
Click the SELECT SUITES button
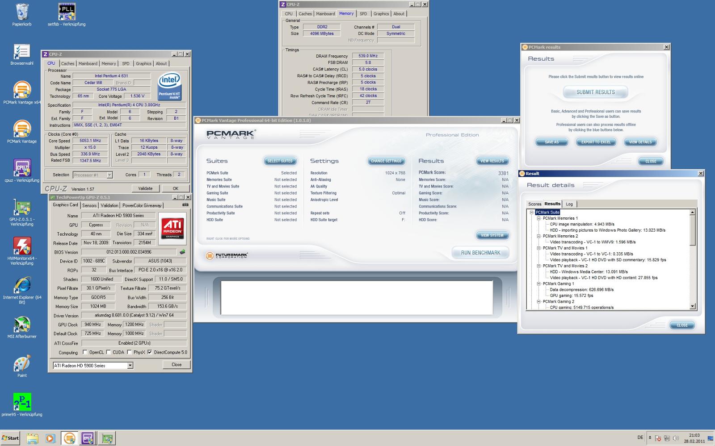coord(280,161)
